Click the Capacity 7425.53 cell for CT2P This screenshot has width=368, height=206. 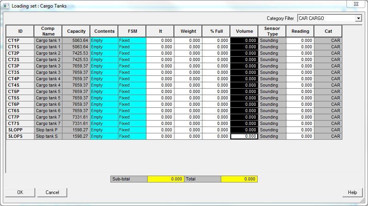[x=76, y=53]
